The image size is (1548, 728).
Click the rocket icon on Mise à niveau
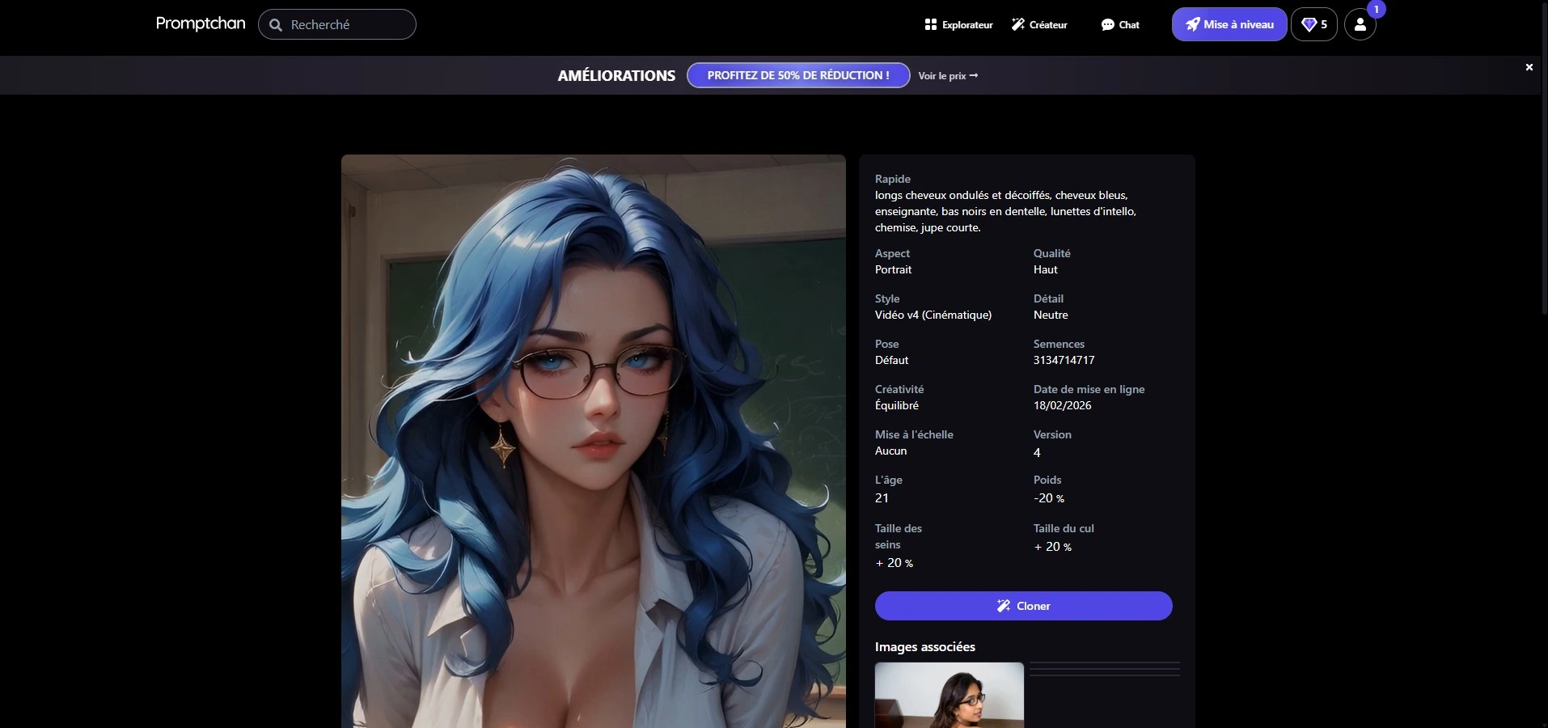point(1194,24)
